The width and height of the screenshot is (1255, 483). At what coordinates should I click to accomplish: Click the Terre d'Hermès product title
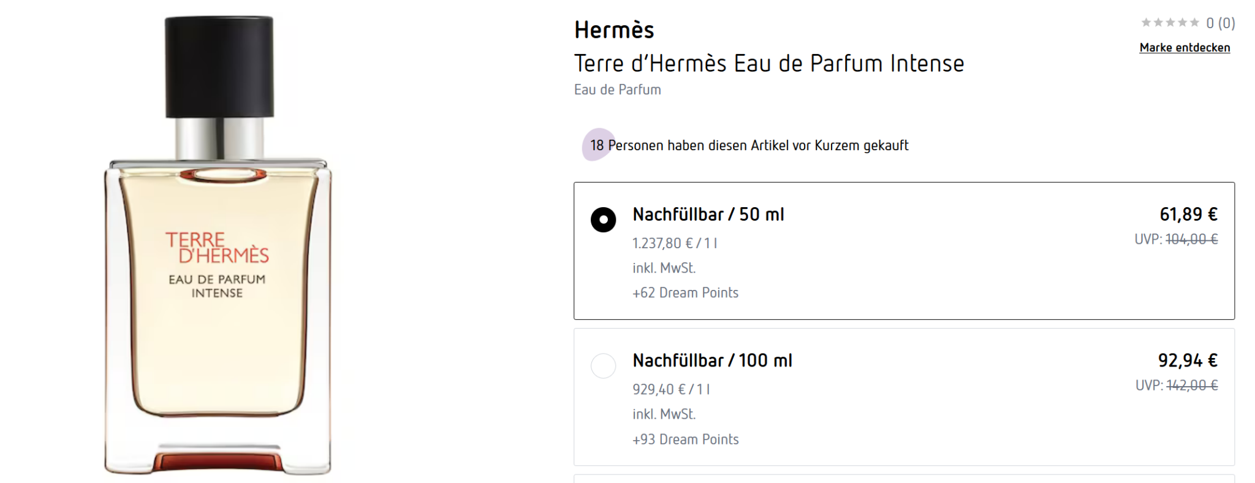pos(768,63)
